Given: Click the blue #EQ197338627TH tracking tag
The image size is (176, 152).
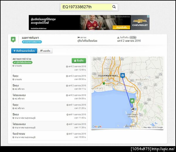Looking at the screenshot, I should click(32, 42).
